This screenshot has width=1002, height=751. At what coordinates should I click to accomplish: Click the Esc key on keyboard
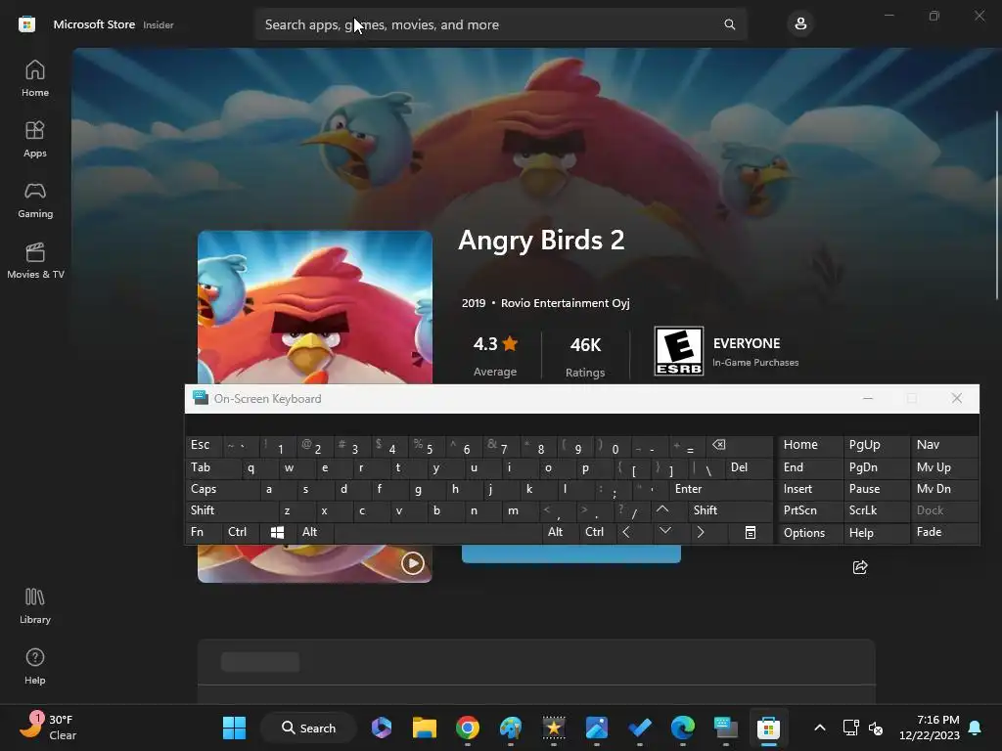point(204,445)
